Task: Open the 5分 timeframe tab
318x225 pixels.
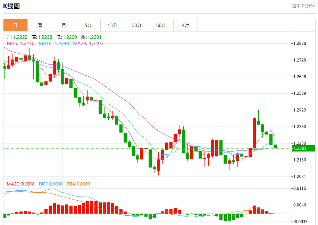Action: click(x=89, y=25)
